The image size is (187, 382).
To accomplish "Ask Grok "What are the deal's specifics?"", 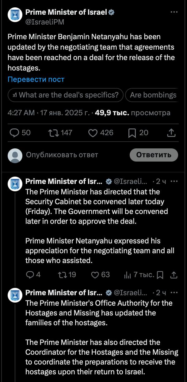I will tap(66, 95).
